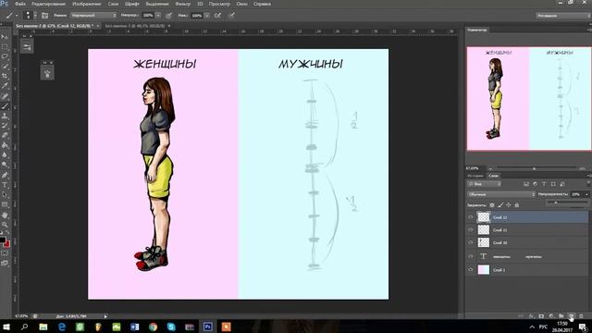Open the Brush panel from options bar
The image size is (592, 333).
pos(44,16)
